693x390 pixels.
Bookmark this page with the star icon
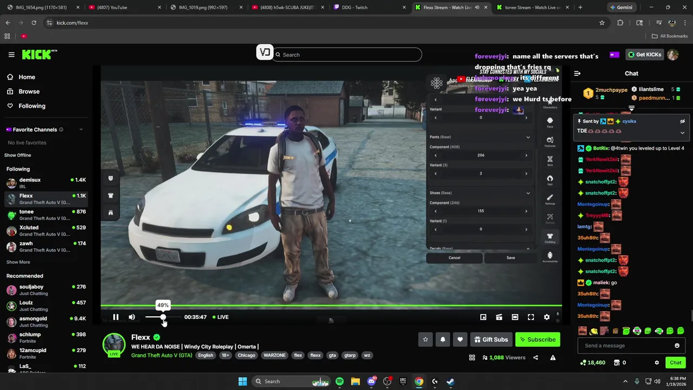tap(602, 23)
